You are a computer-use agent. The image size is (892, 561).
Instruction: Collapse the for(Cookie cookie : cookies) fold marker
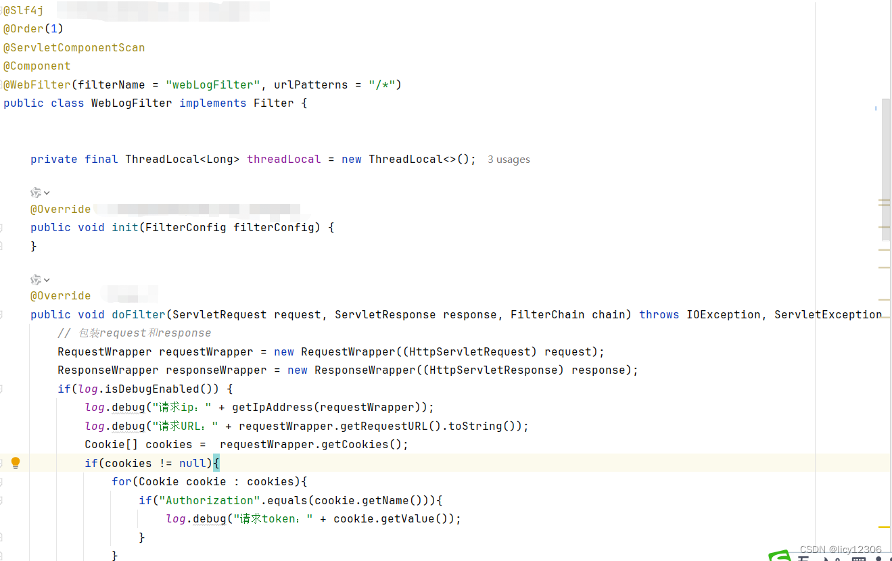tap(1, 482)
